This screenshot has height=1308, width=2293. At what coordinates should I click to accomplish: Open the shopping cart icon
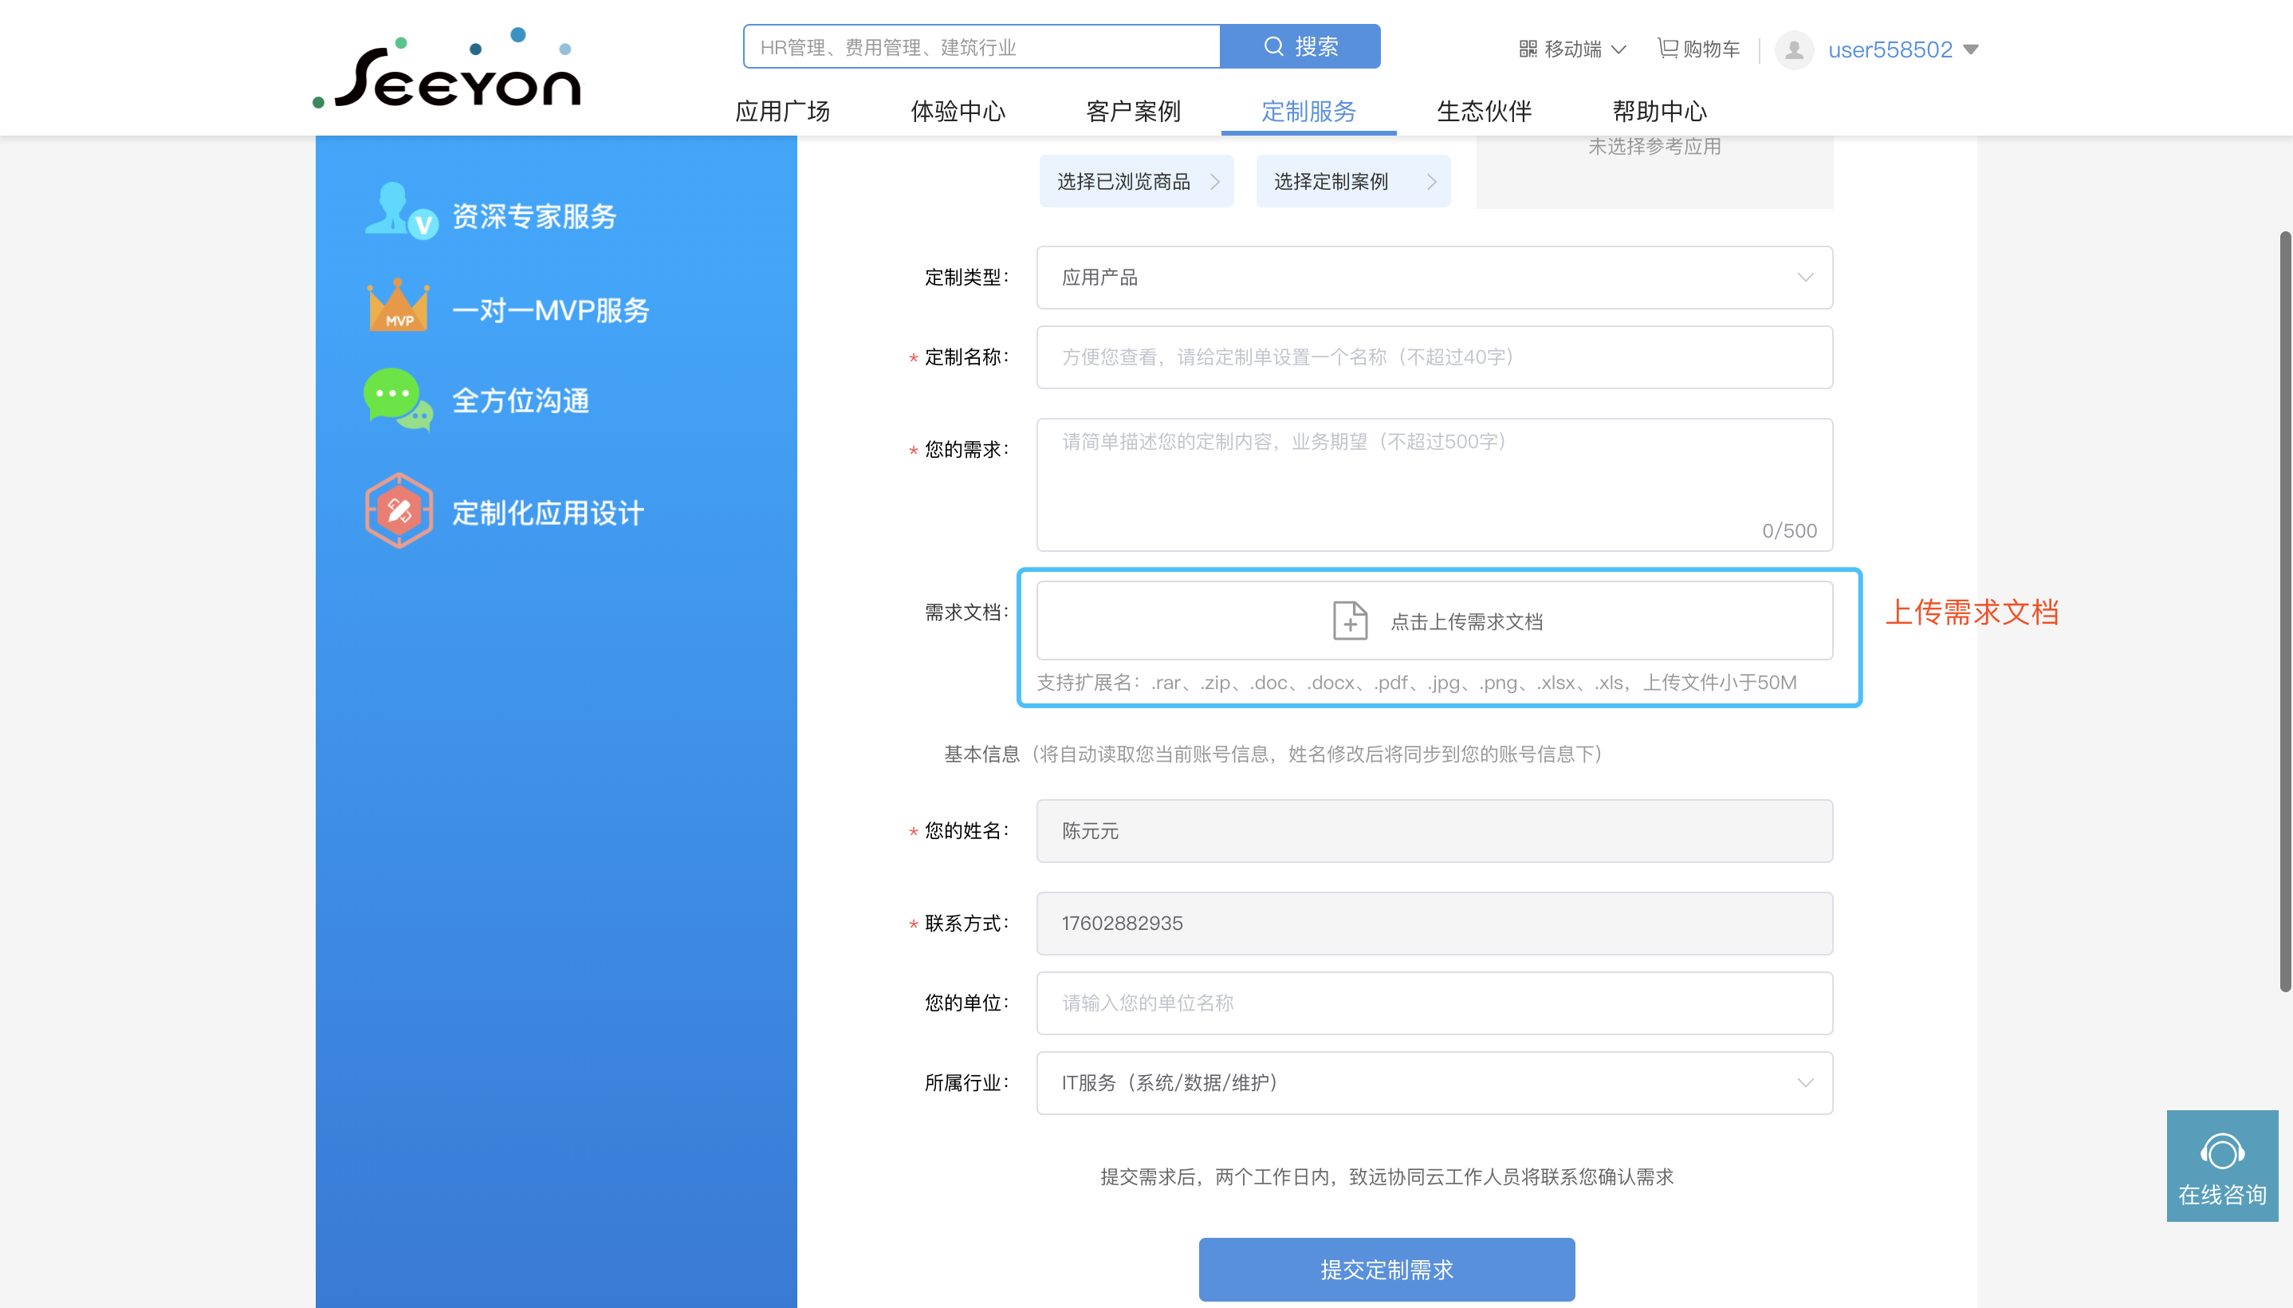1667,49
